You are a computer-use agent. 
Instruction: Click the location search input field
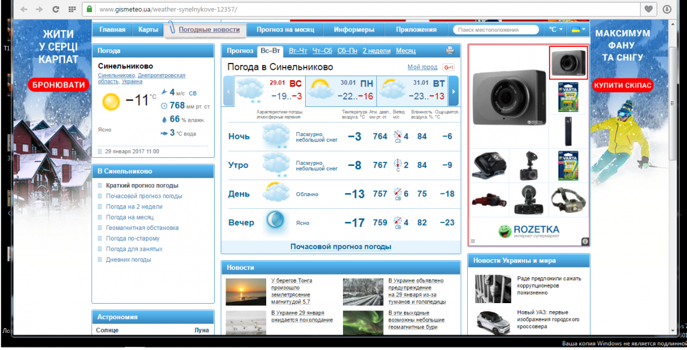click(x=496, y=30)
